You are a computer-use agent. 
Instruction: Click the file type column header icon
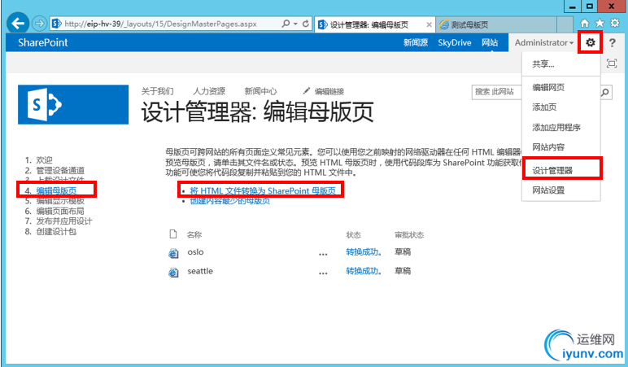pyautogui.click(x=173, y=234)
